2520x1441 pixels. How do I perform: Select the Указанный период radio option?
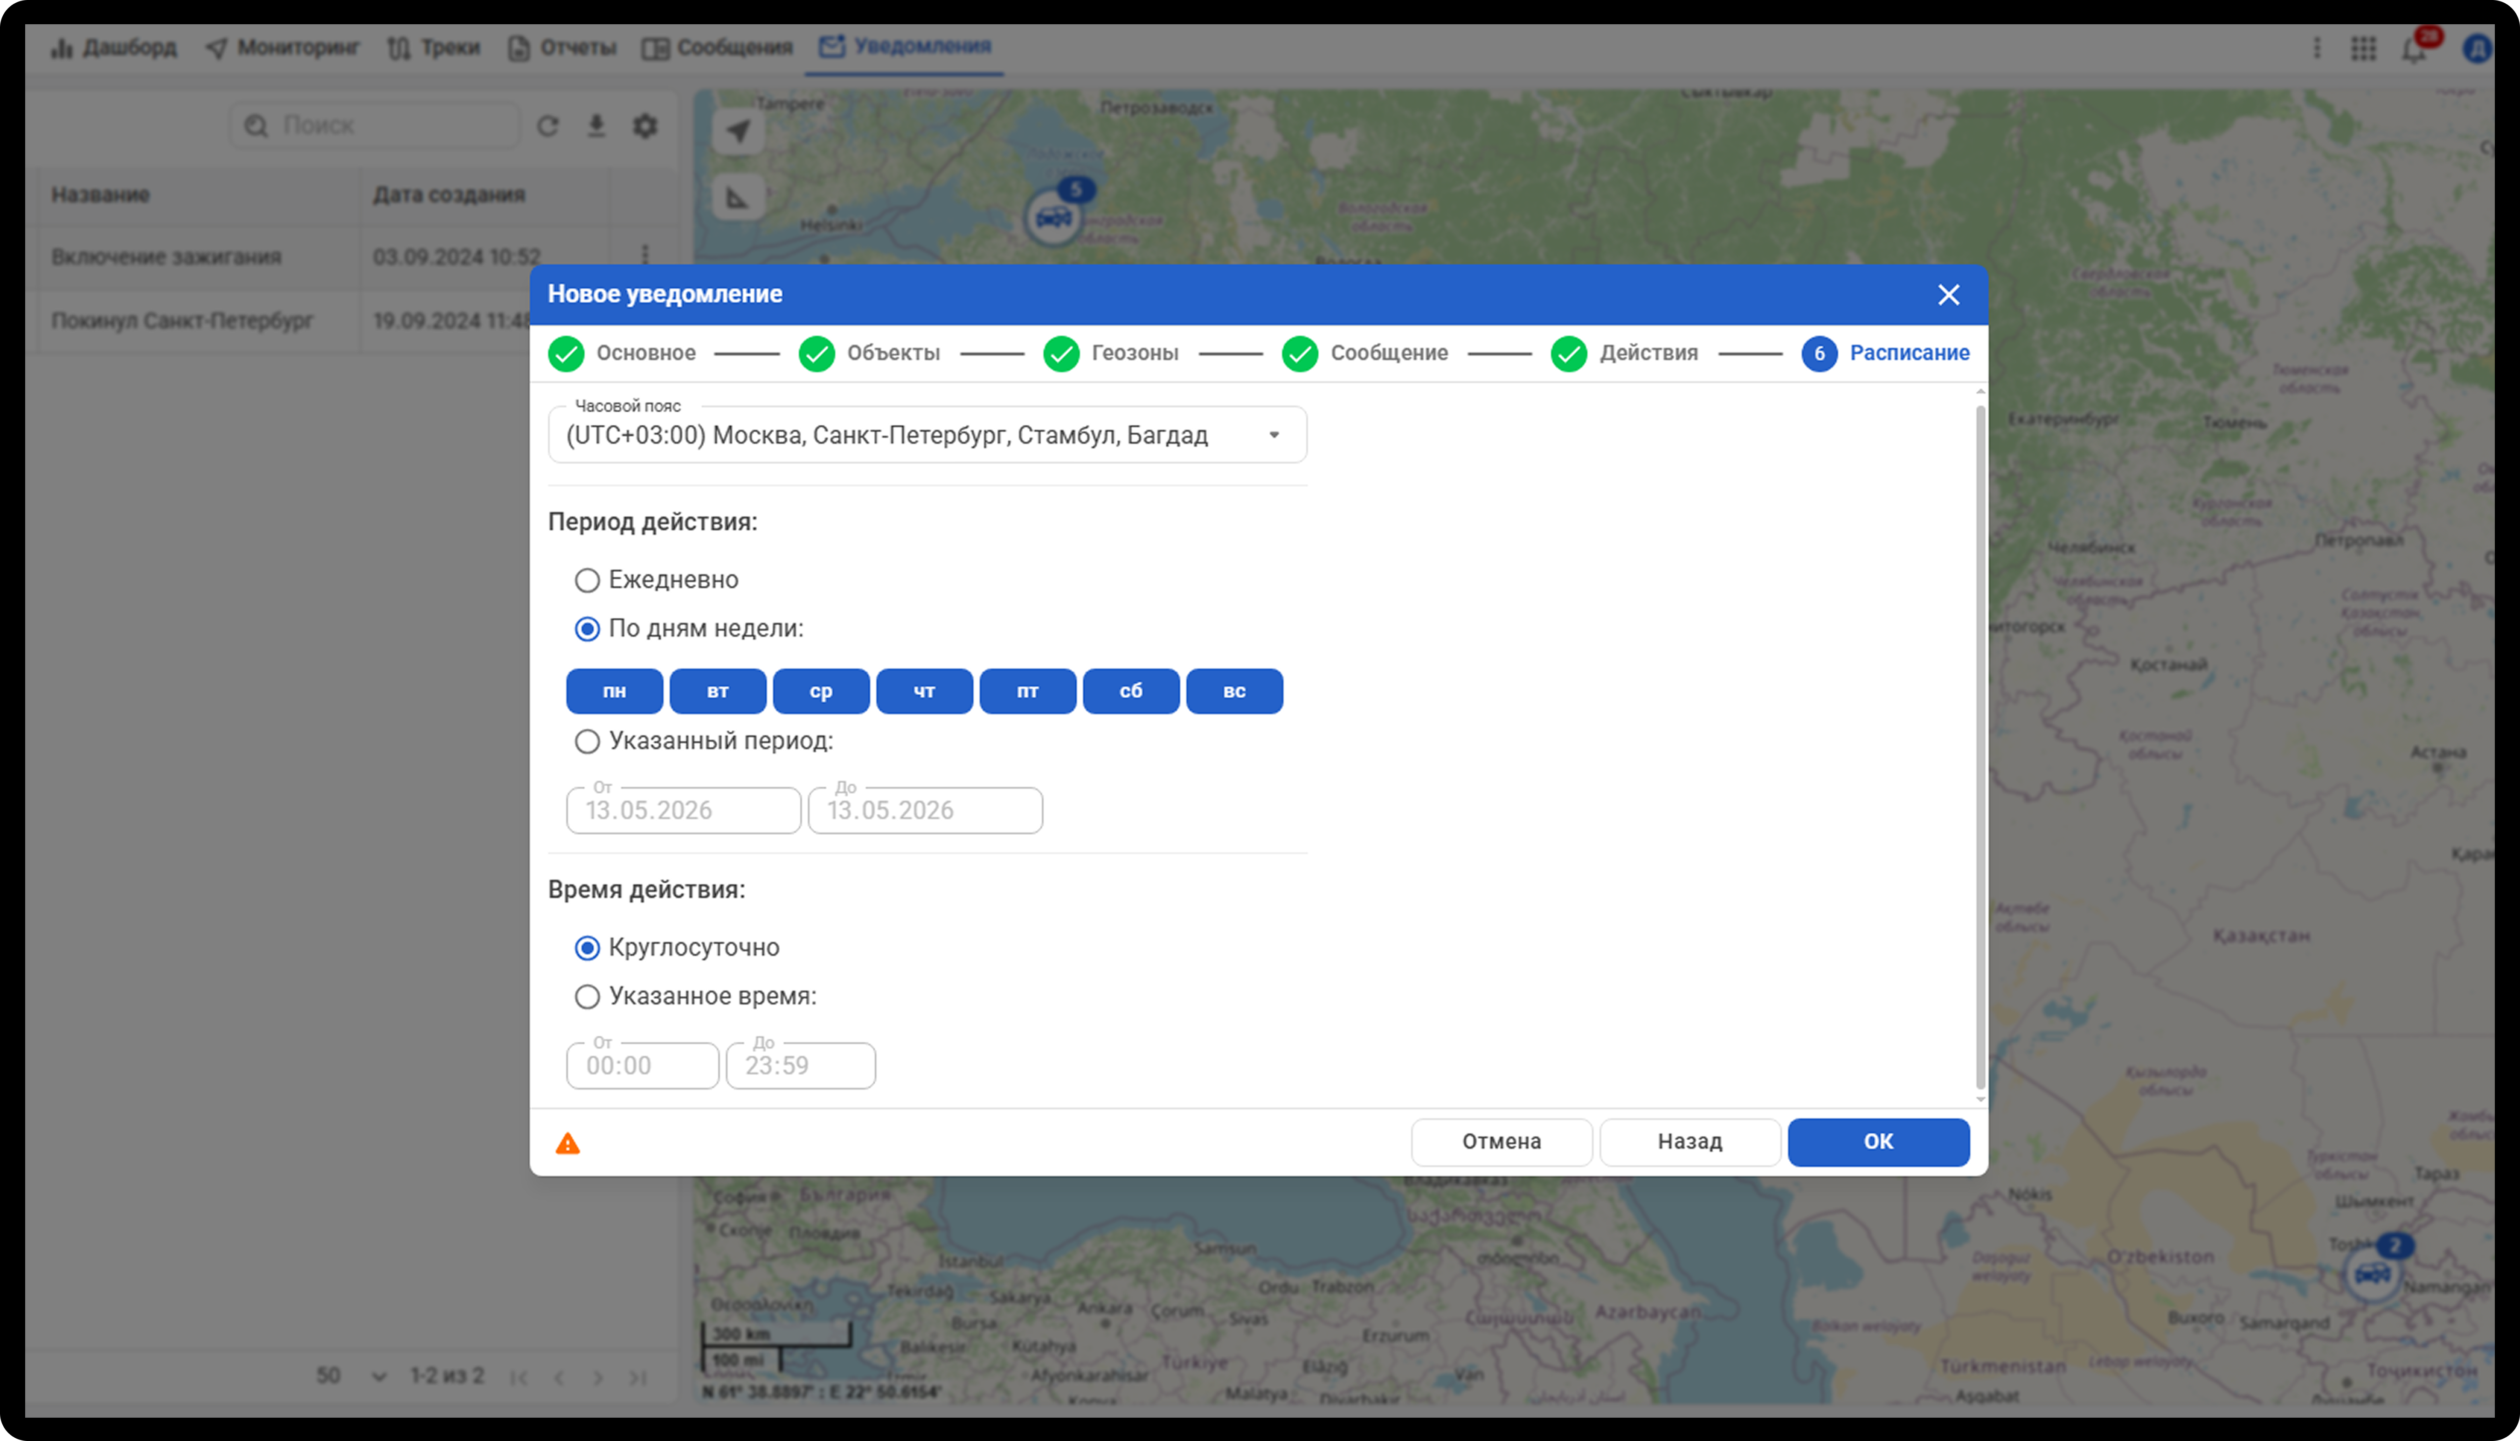click(x=587, y=741)
